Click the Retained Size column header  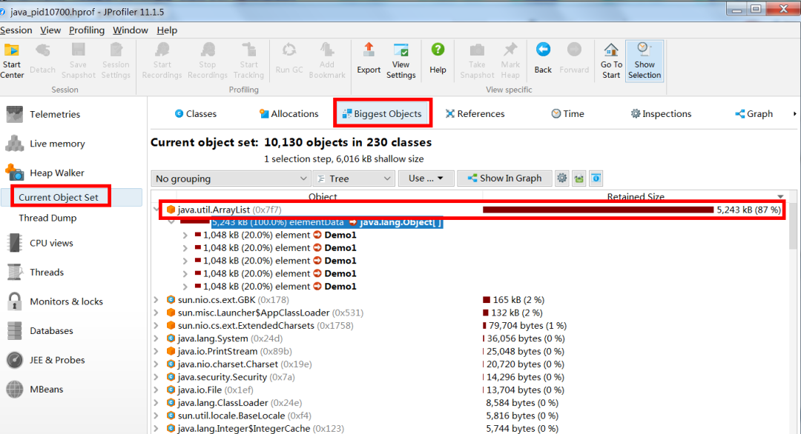click(x=636, y=196)
